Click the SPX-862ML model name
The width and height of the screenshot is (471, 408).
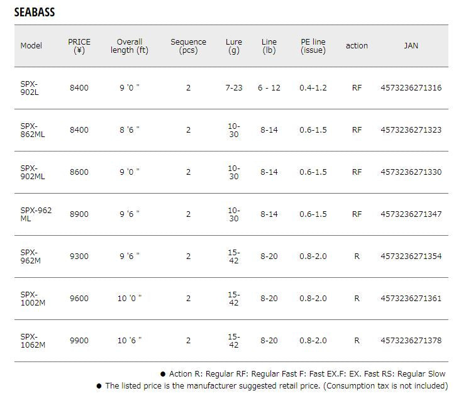(x=32, y=130)
